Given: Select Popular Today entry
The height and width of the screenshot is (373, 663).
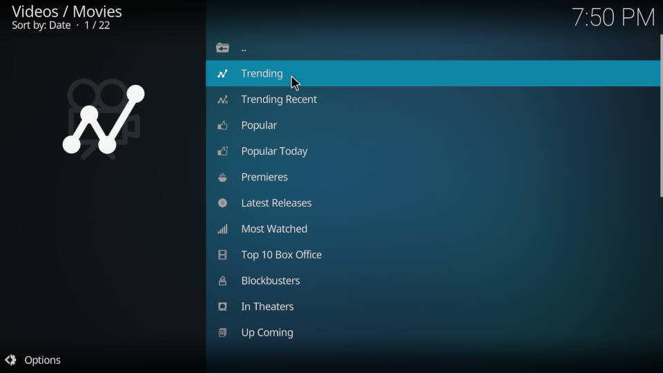Looking at the screenshot, I should point(432,151).
